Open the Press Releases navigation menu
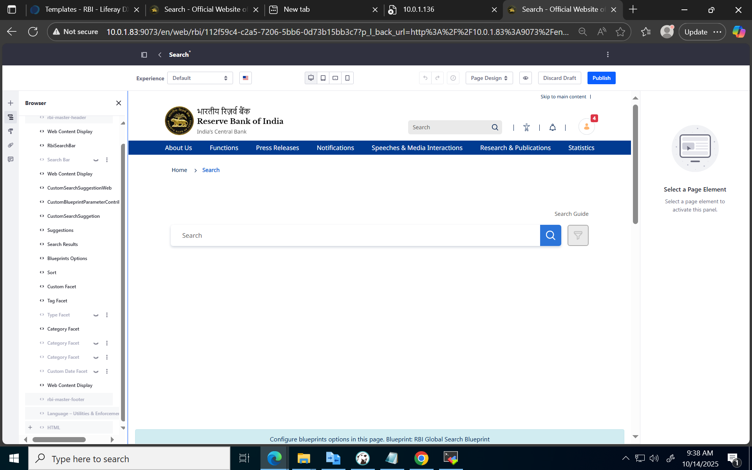This screenshot has height=470, width=752. [x=277, y=148]
